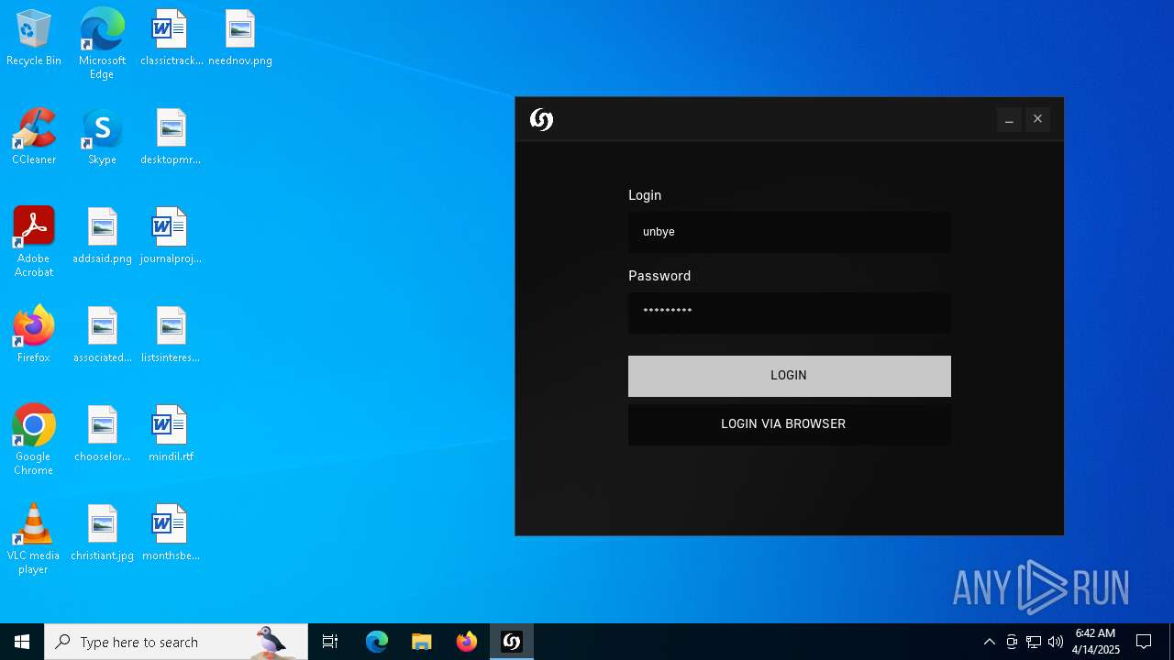The height and width of the screenshot is (660, 1174).
Task: Select the Adobe Acrobat desktop shortcut
Action: coord(34,242)
